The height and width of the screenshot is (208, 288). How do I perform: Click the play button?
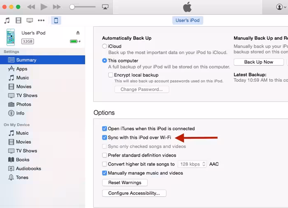tap(44, 7)
